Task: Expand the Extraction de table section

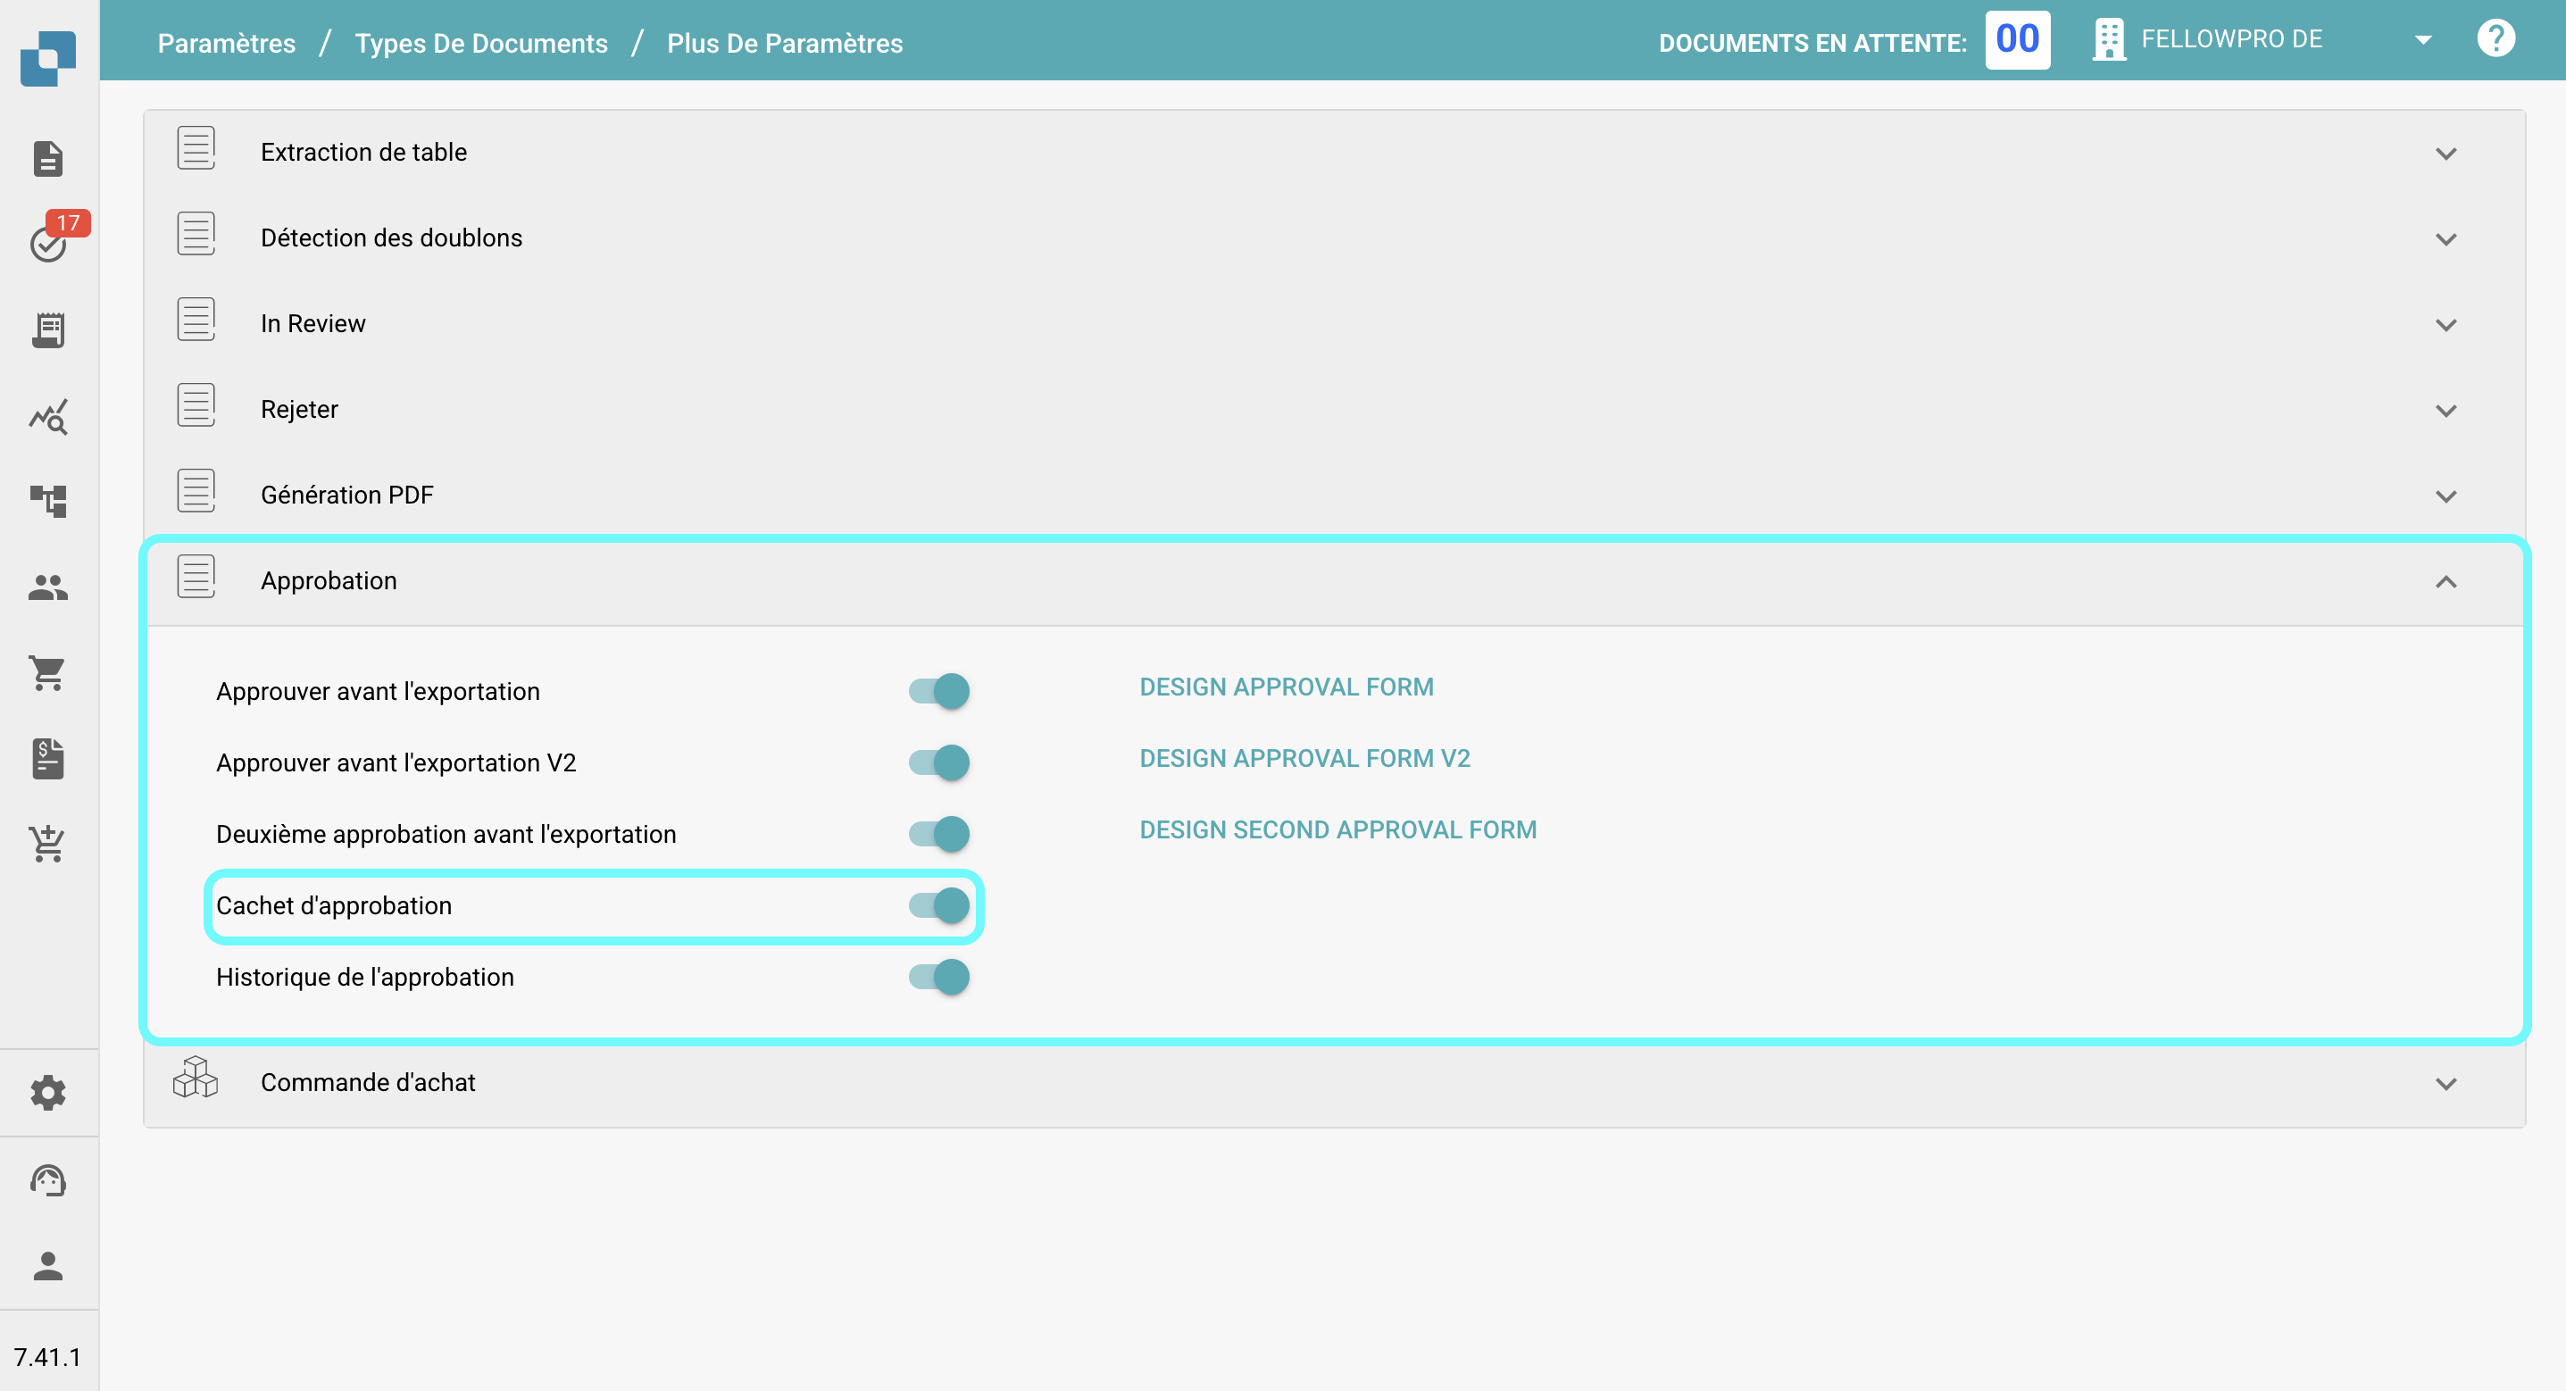Action: (2445, 154)
